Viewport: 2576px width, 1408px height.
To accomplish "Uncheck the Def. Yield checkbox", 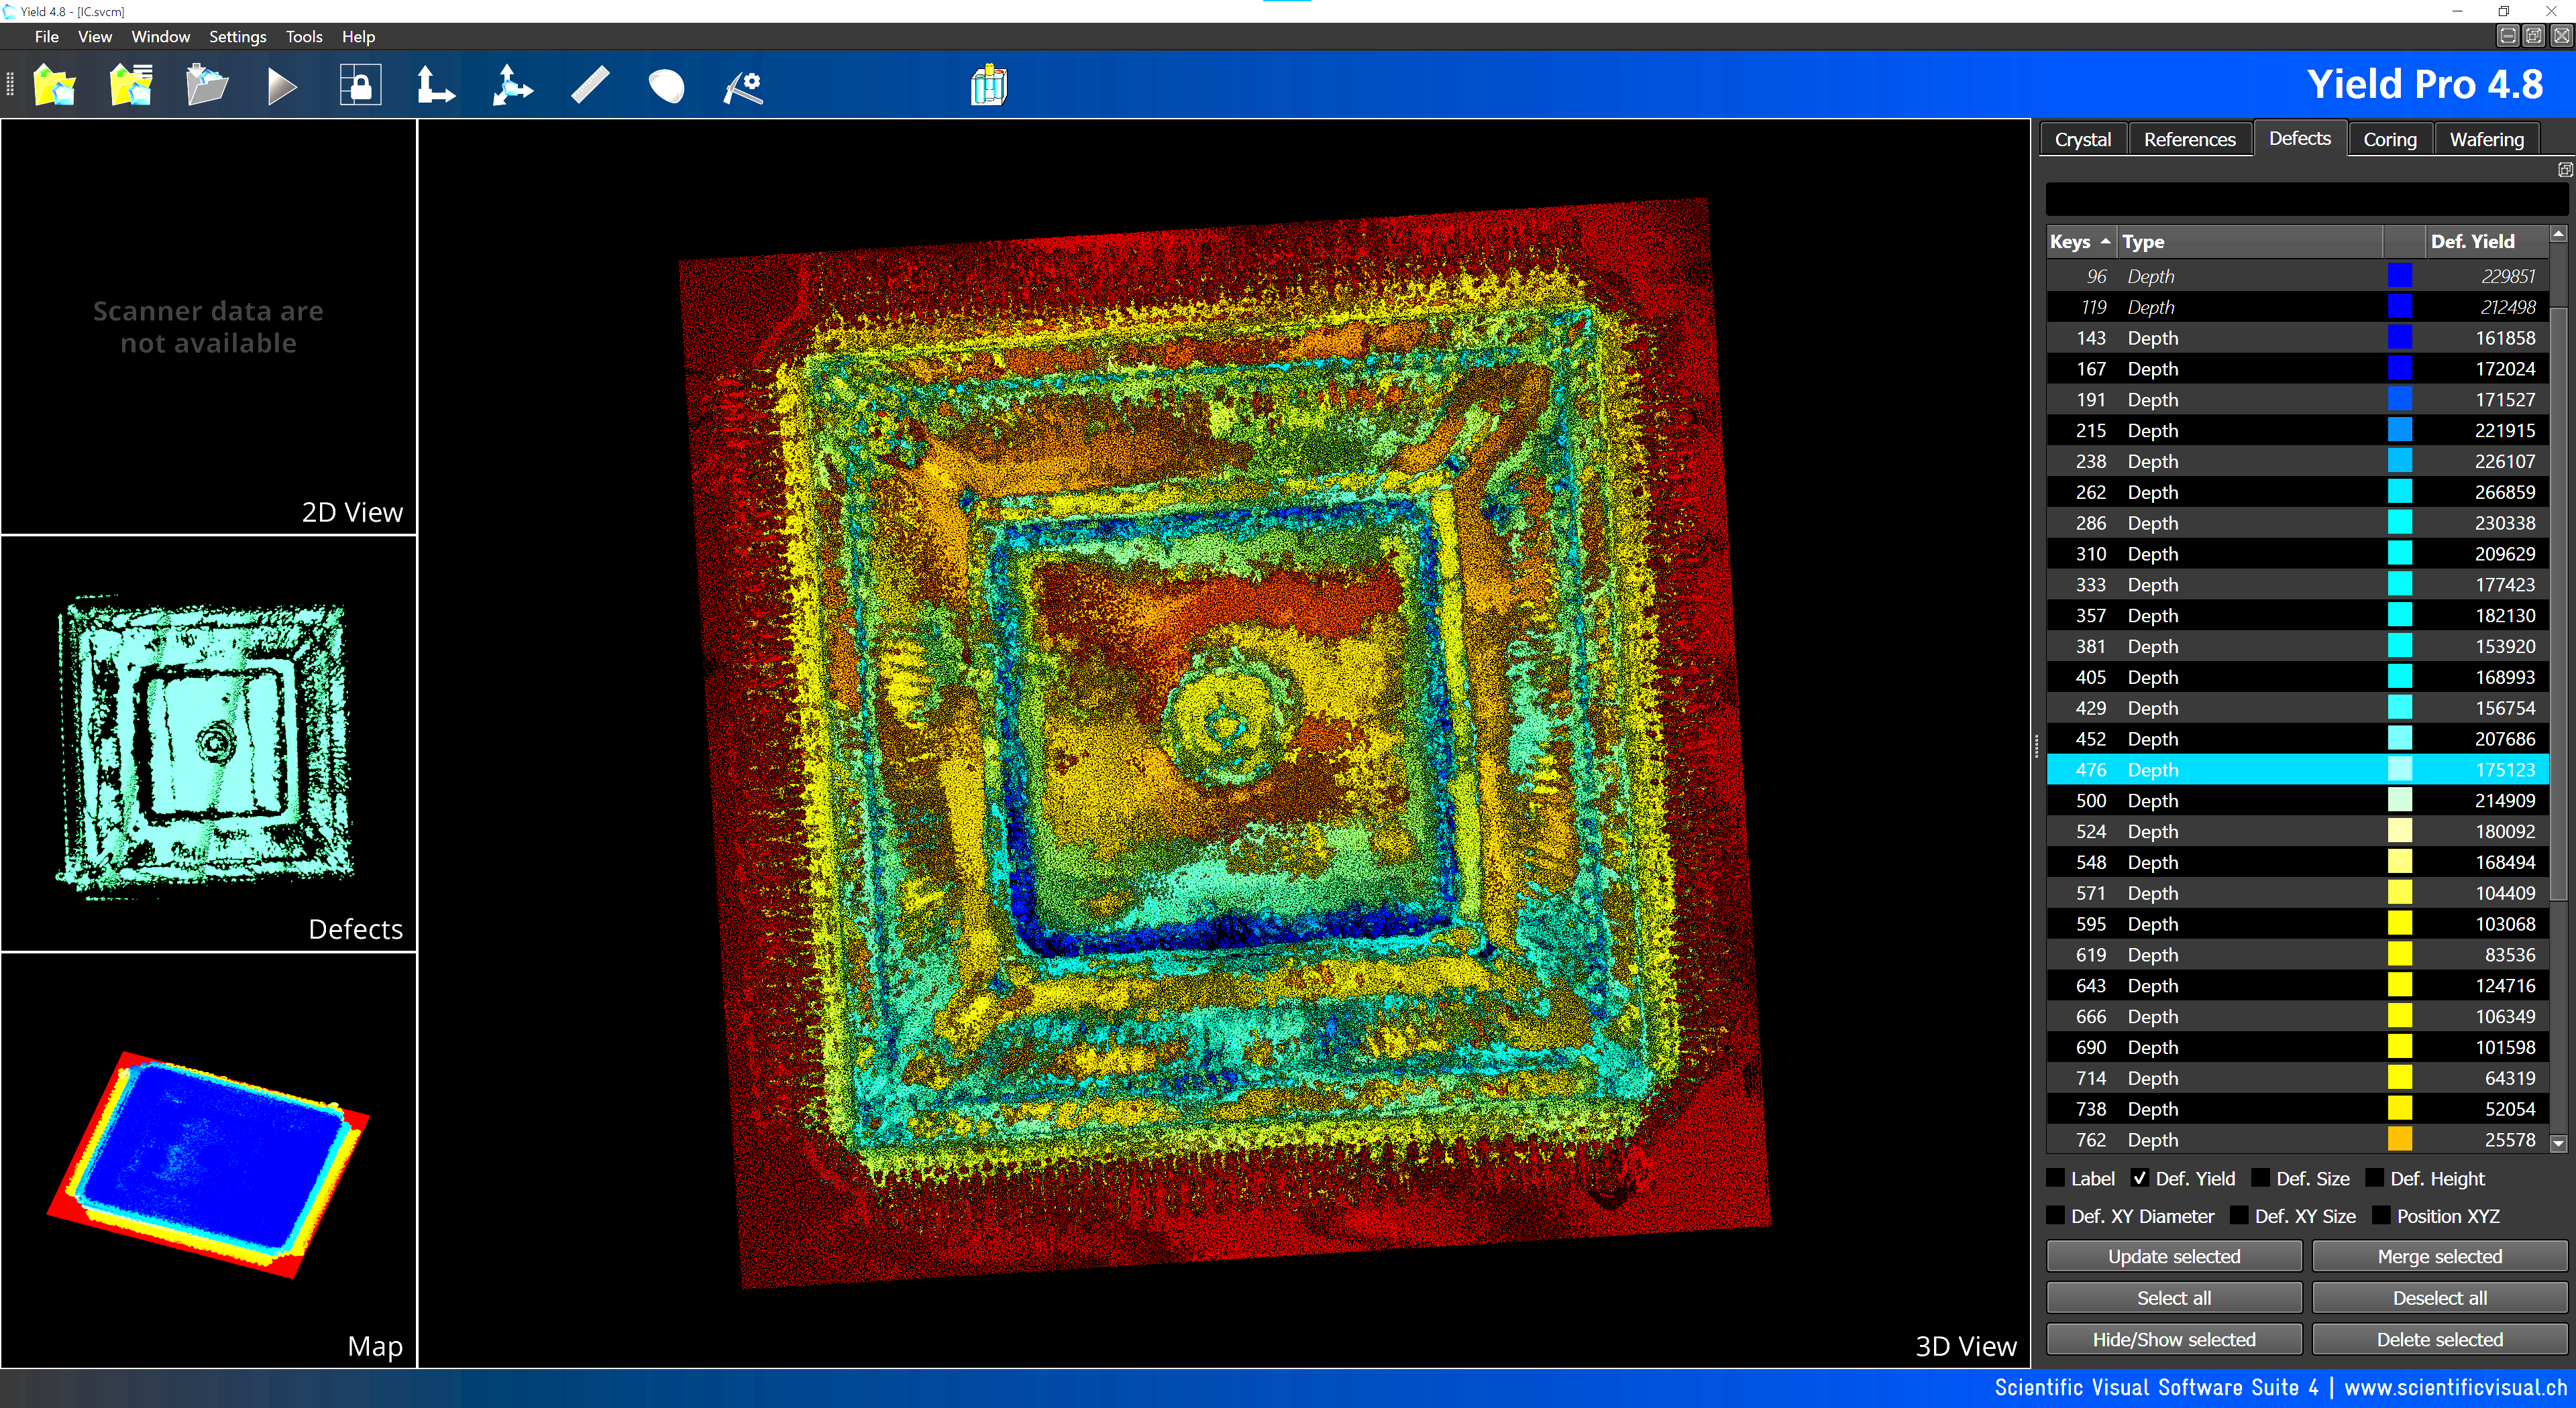I will [x=2140, y=1178].
